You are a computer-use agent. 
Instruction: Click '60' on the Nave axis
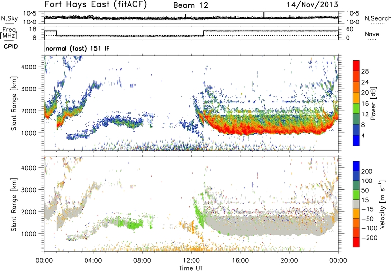pos(350,29)
